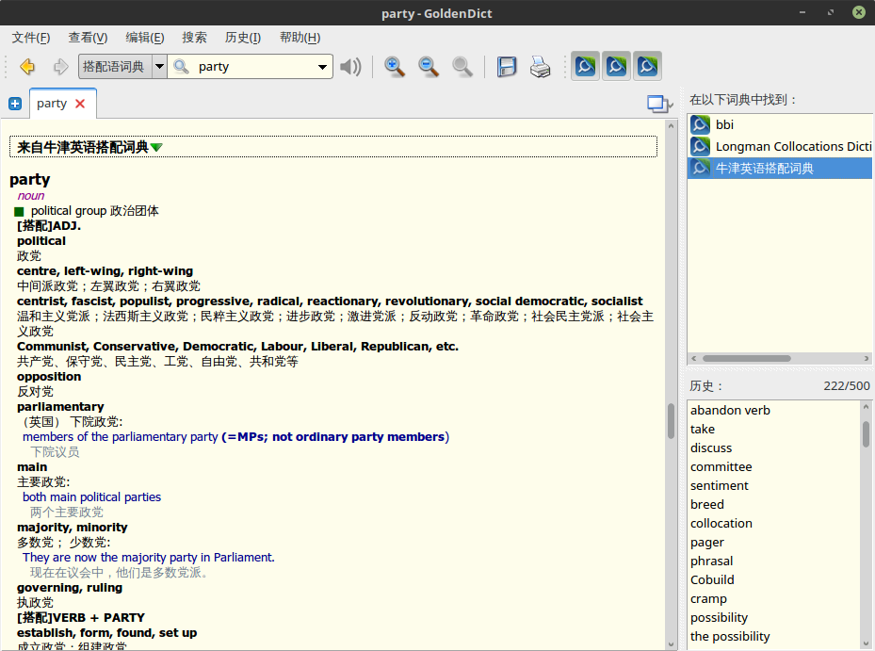Add a new tab with plus icon
This screenshot has height=651, width=875.
pos(15,104)
